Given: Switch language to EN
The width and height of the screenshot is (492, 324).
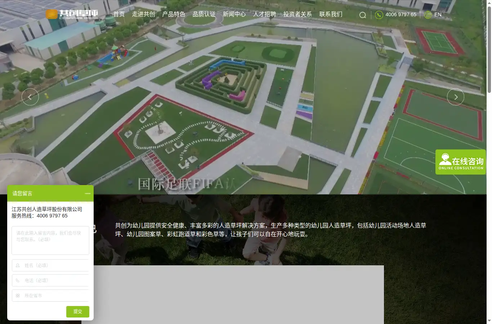Looking at the screenshot, I should point(438,15).
